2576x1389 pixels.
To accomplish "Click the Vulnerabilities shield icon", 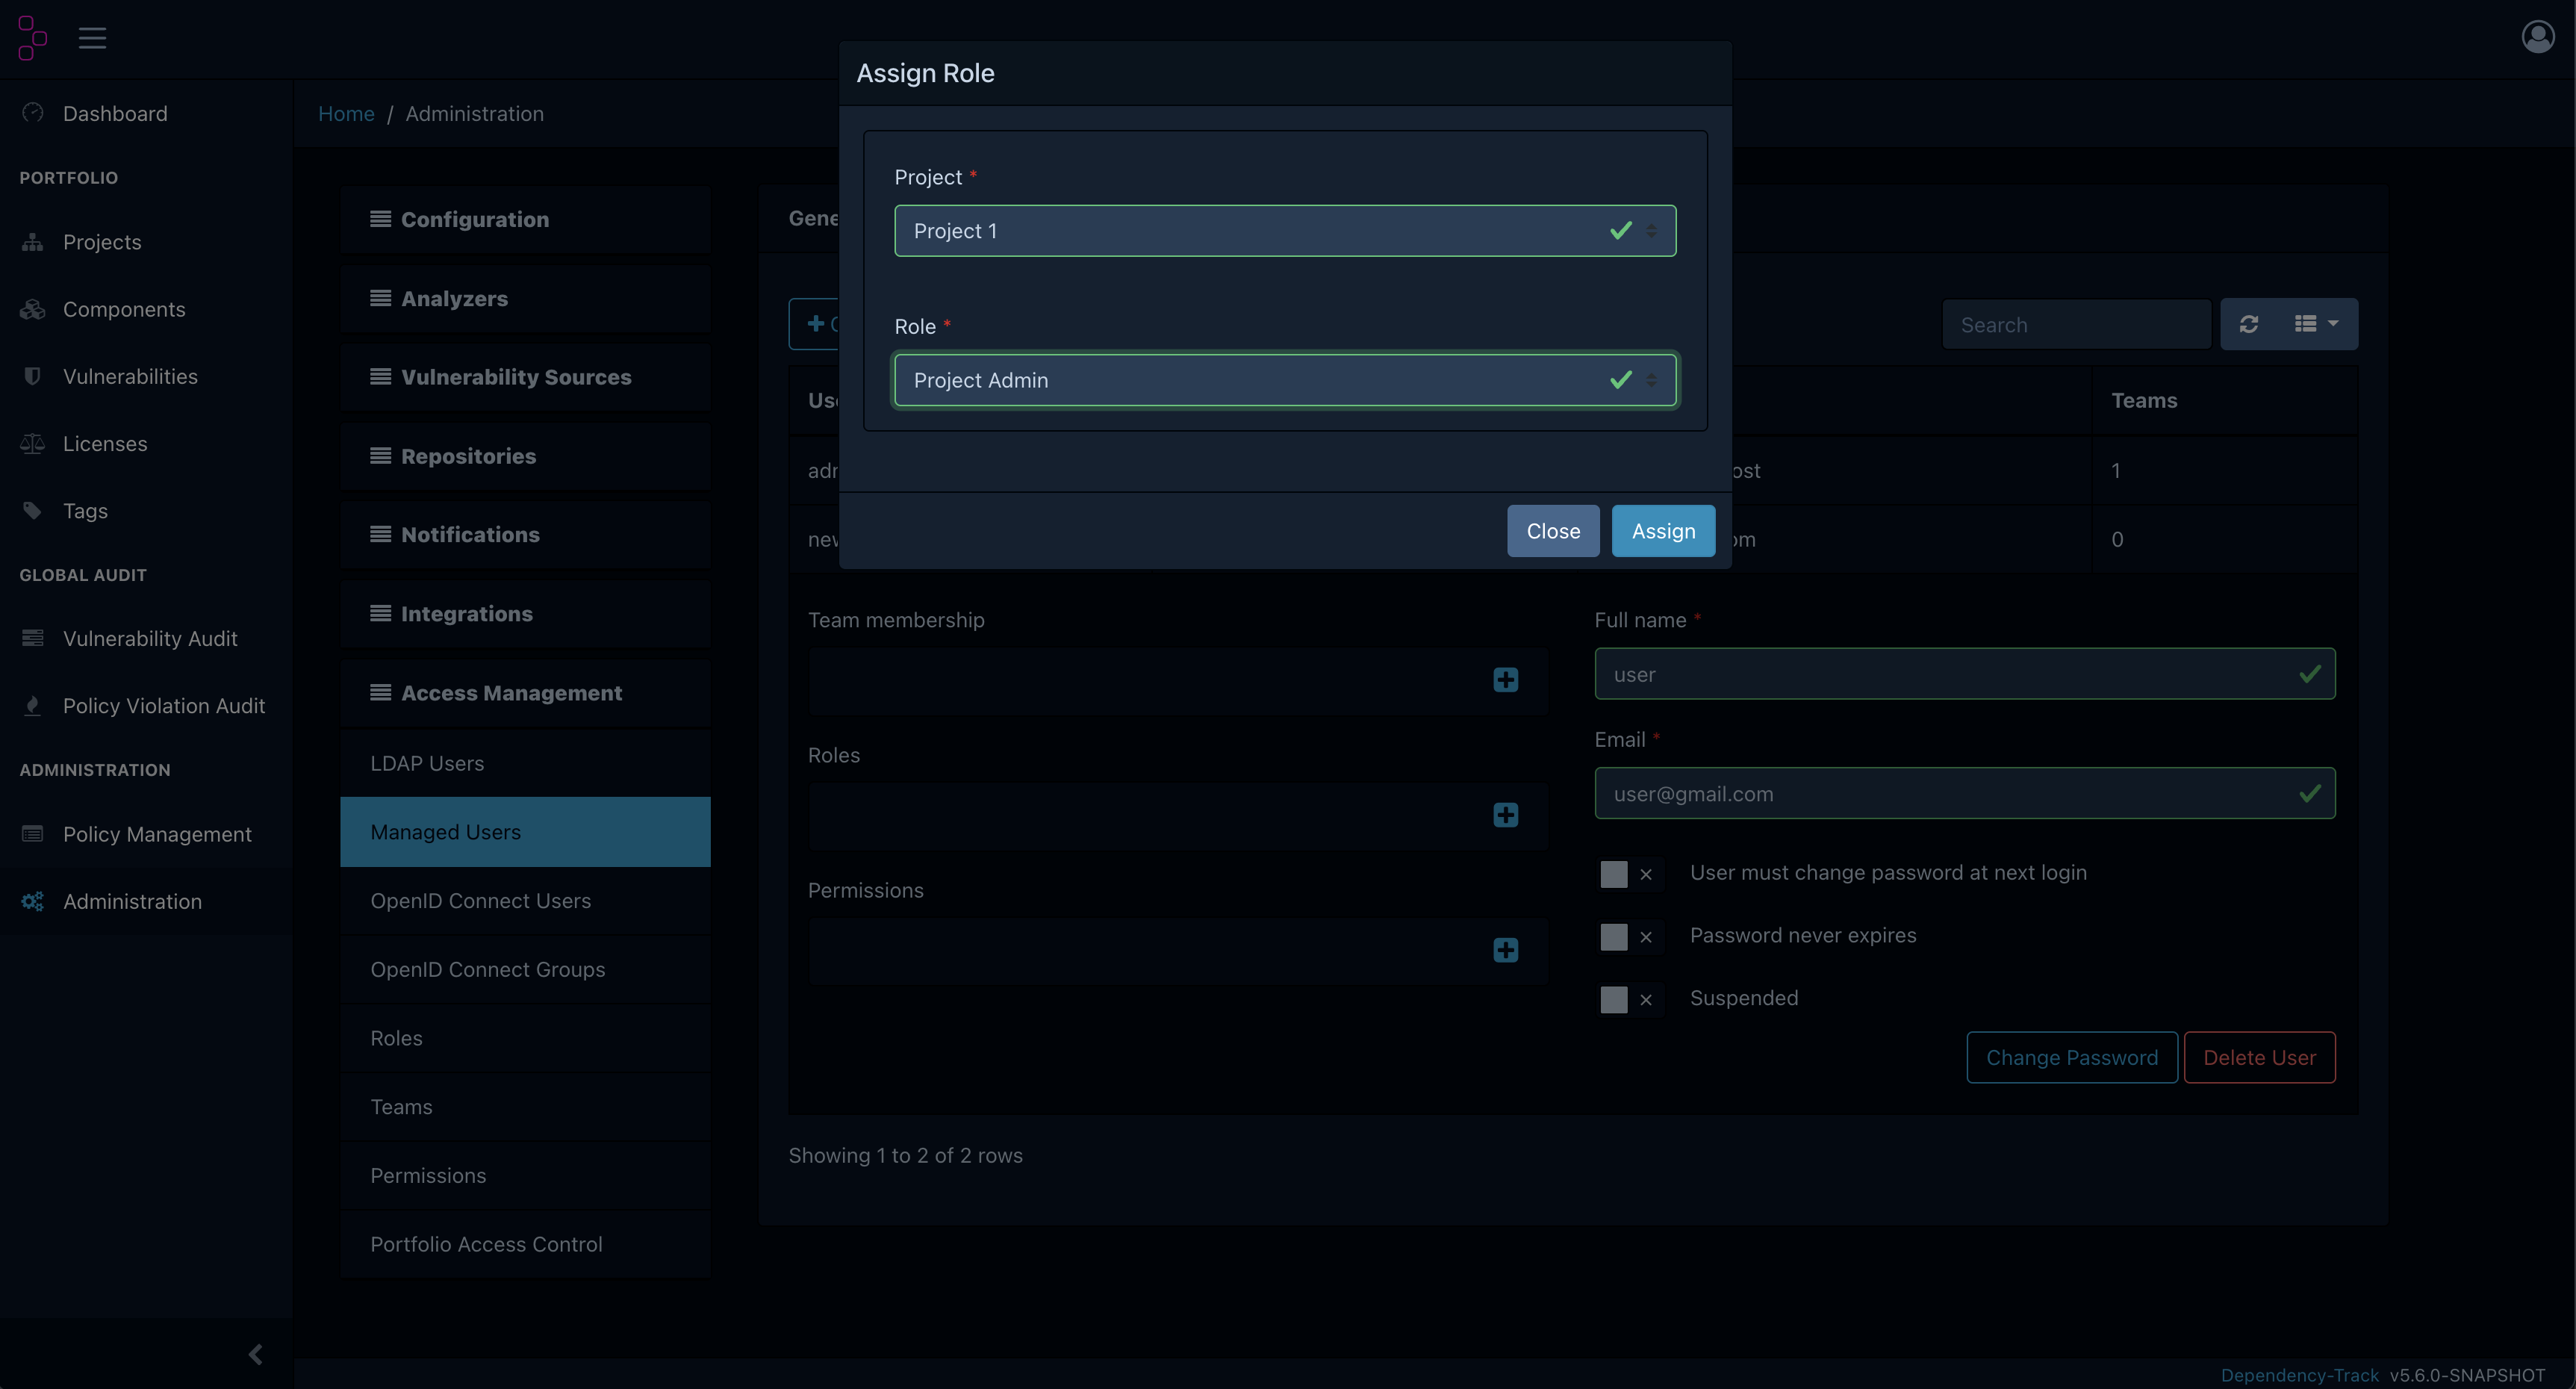I will pos(33,376).
